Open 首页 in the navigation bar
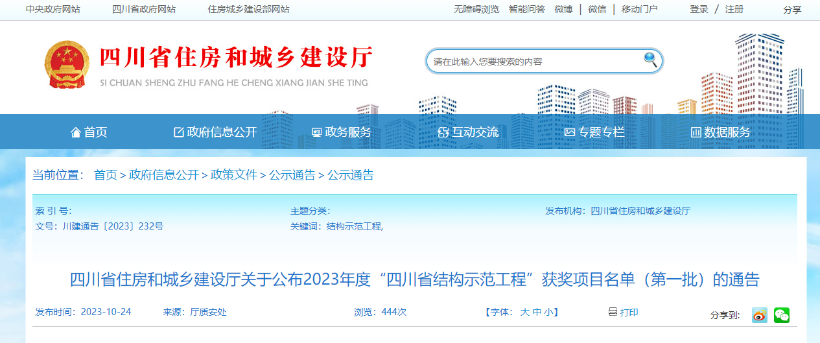Viewport: 820px width, 343px height. (x=89, y=132)
